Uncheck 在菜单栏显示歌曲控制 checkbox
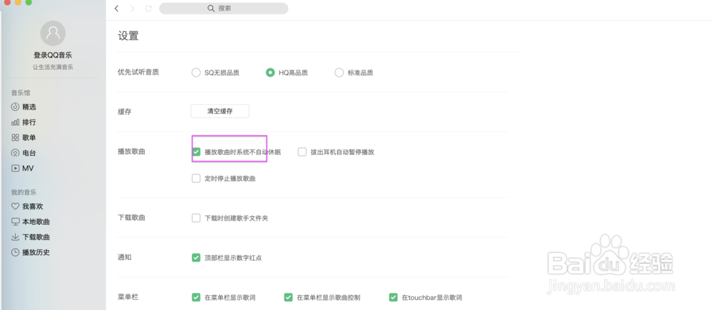The width and height of the screenshot is (713, 310). pos(288,297)
